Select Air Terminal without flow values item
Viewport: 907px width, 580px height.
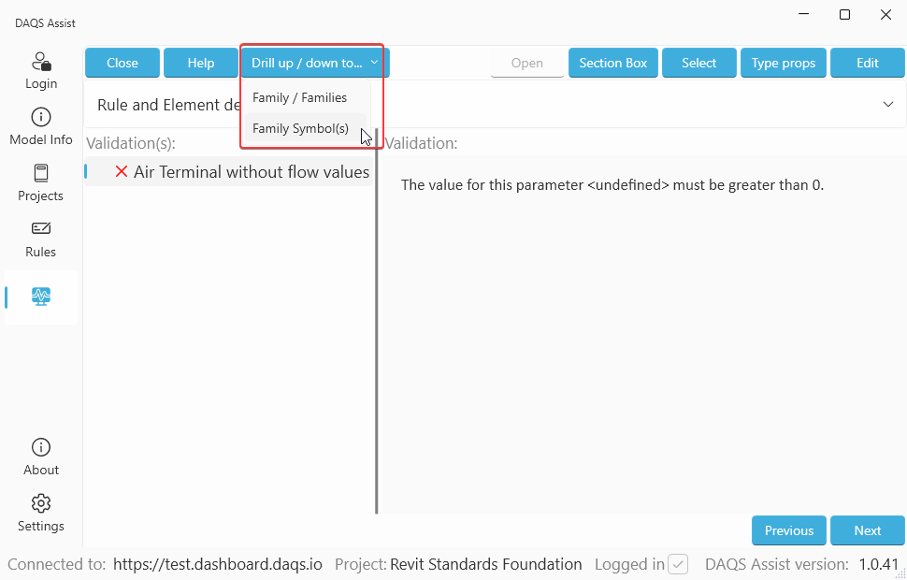pos(251,172)
